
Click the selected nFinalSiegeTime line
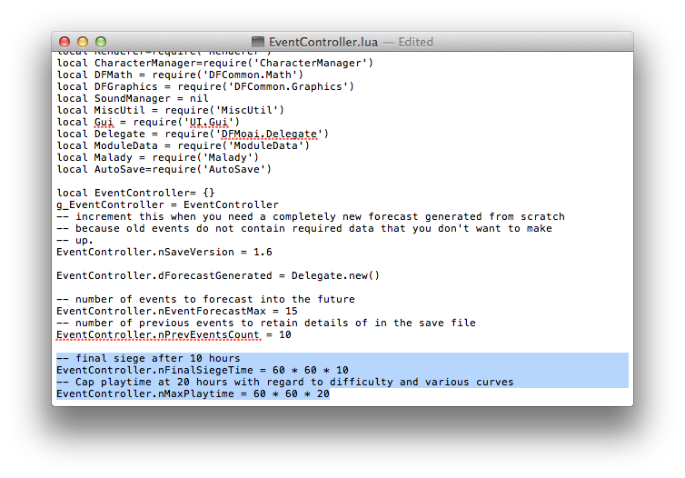pyautogui.click(x=202, y=370)
